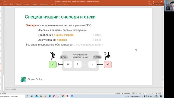
Task: Click the PowerPoint taskbar icon
Action: tap(67, 96)
